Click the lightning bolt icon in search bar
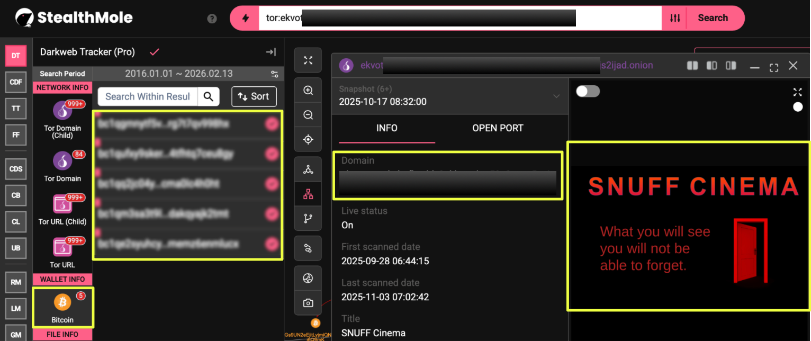This screenshot has height=341, width=811. pos(245,18)
